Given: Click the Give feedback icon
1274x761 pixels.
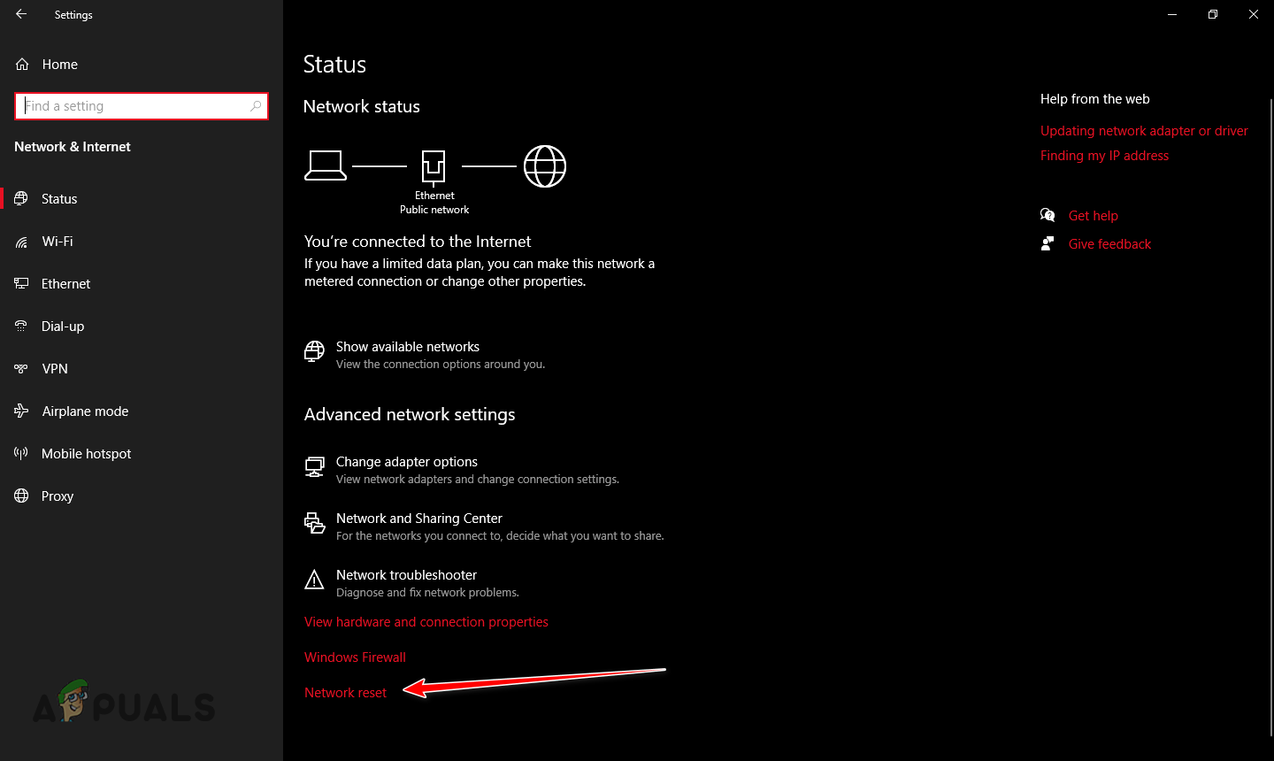Looking at the screenshot, I should 1048,242.
